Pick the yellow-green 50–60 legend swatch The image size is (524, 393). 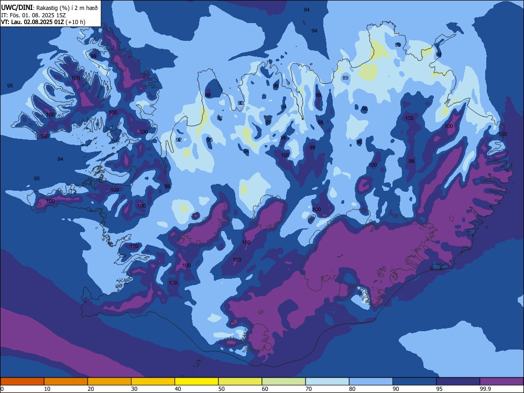coord(240,381)
